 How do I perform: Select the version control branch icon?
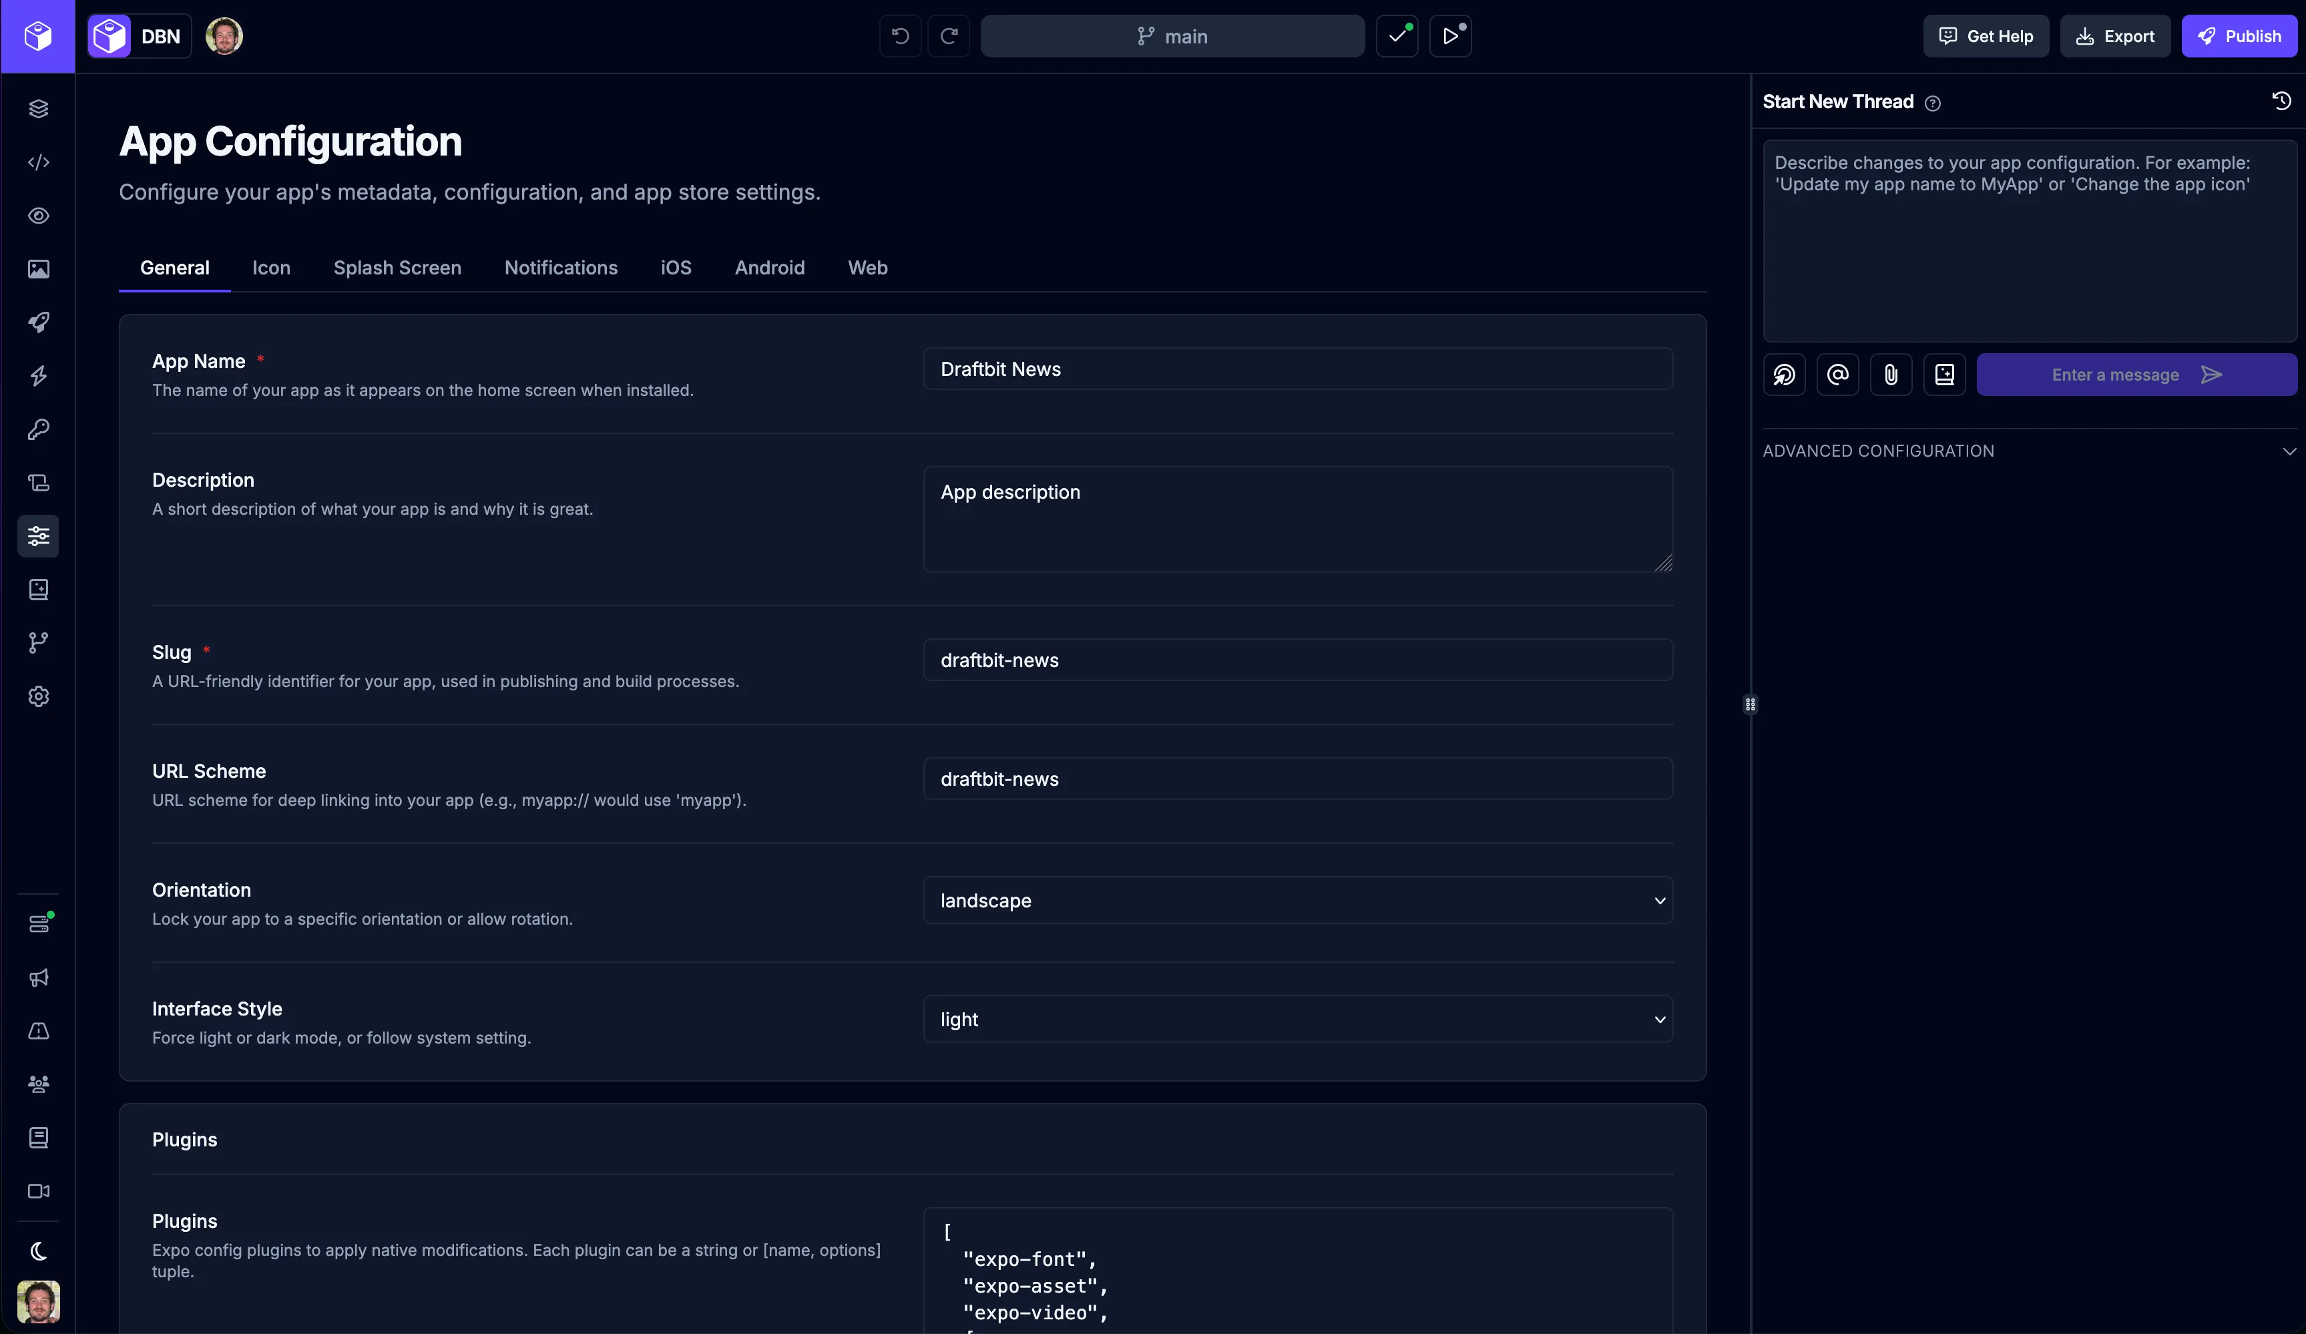(x=39, y=643)
